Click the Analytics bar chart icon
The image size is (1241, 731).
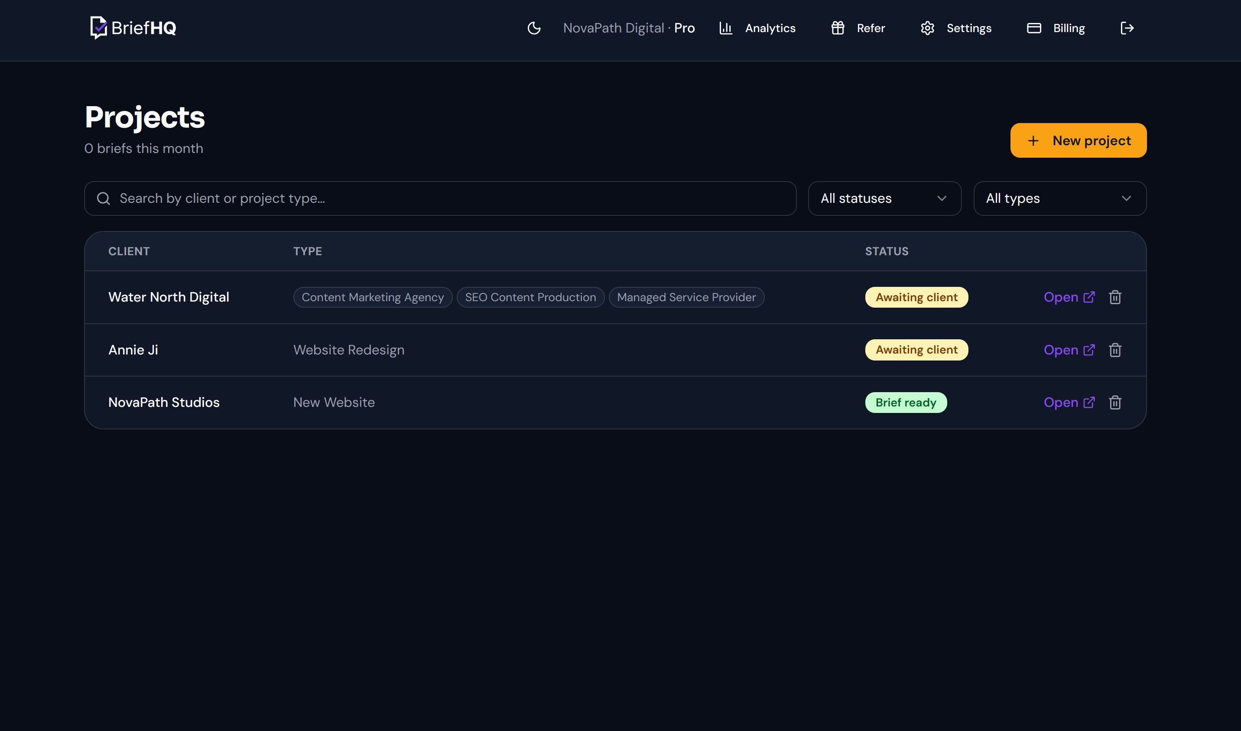(725, 28)
